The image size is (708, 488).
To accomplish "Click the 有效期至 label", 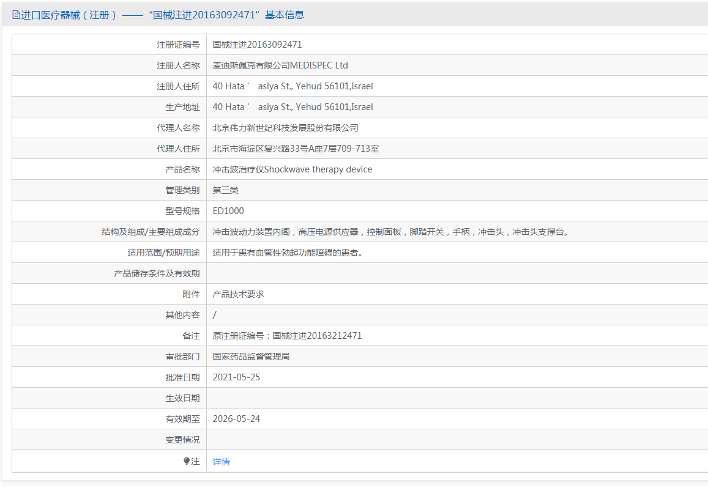I will tap(182, 418).
